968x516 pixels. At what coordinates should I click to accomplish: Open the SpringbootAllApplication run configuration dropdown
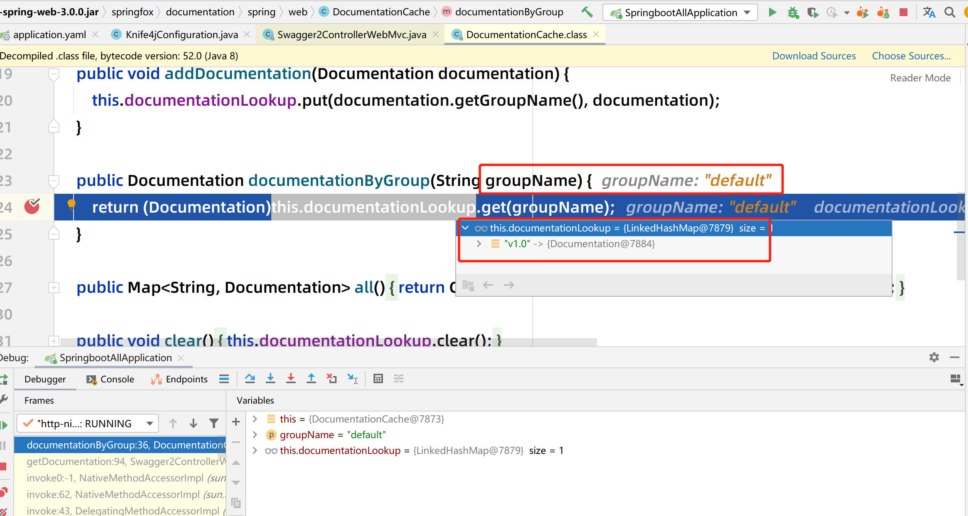click(680, 13)
